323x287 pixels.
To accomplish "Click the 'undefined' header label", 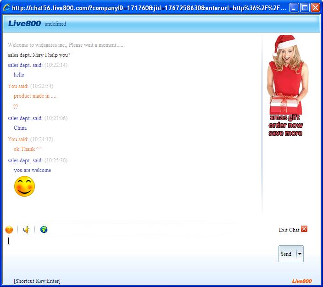I will [x=55, y=24].
